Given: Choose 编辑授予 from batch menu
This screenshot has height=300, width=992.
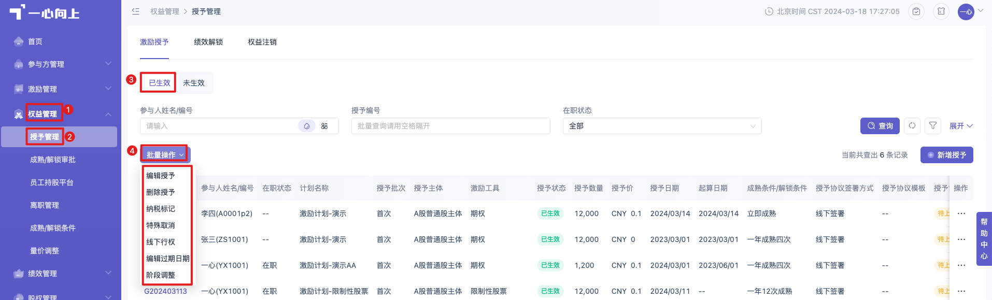Looking at the screenshot, I should coord(161,176).
